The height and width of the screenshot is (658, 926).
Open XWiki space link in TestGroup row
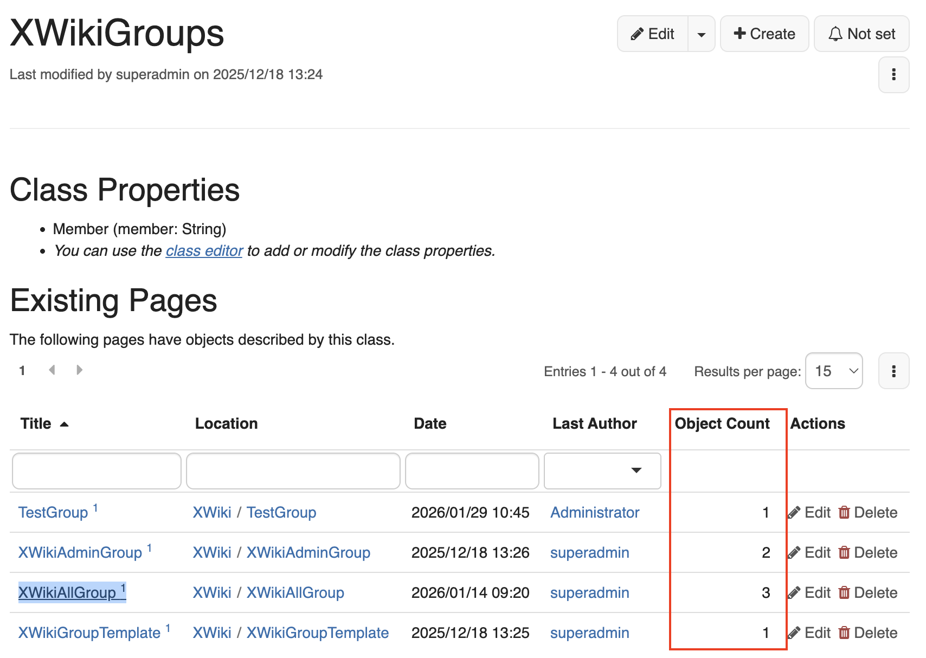pyautogui.click(x=212, y=512)
